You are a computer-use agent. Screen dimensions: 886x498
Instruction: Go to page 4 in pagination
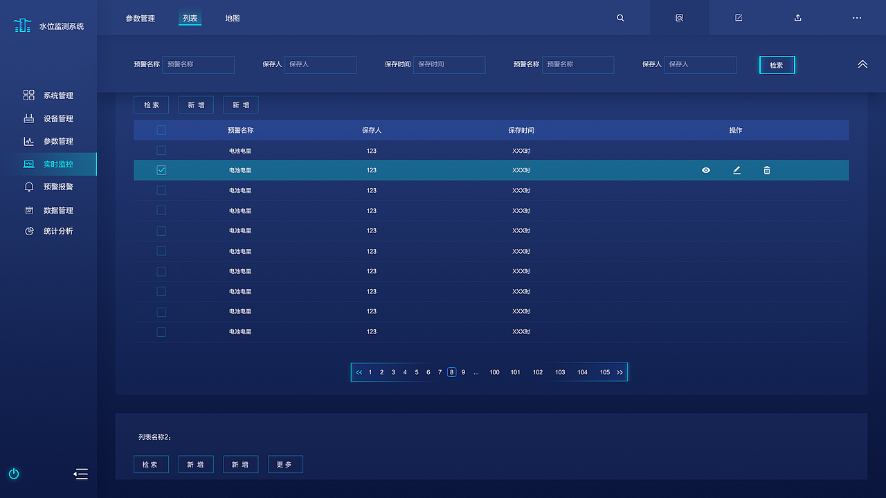click(x=405, y=372)
